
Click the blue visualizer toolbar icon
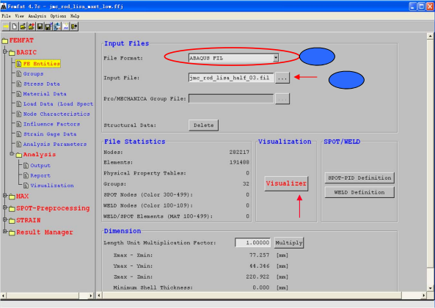pyautogui.click(x=57, y=26)
